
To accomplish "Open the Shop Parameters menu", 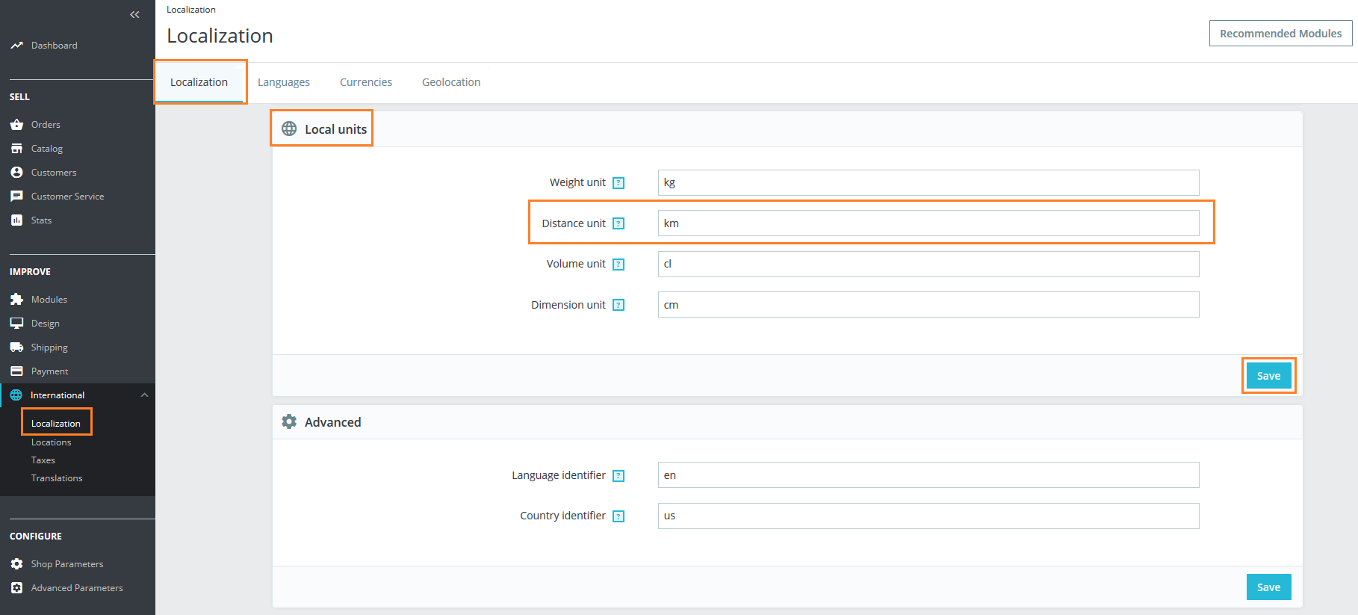I will 66,564.
